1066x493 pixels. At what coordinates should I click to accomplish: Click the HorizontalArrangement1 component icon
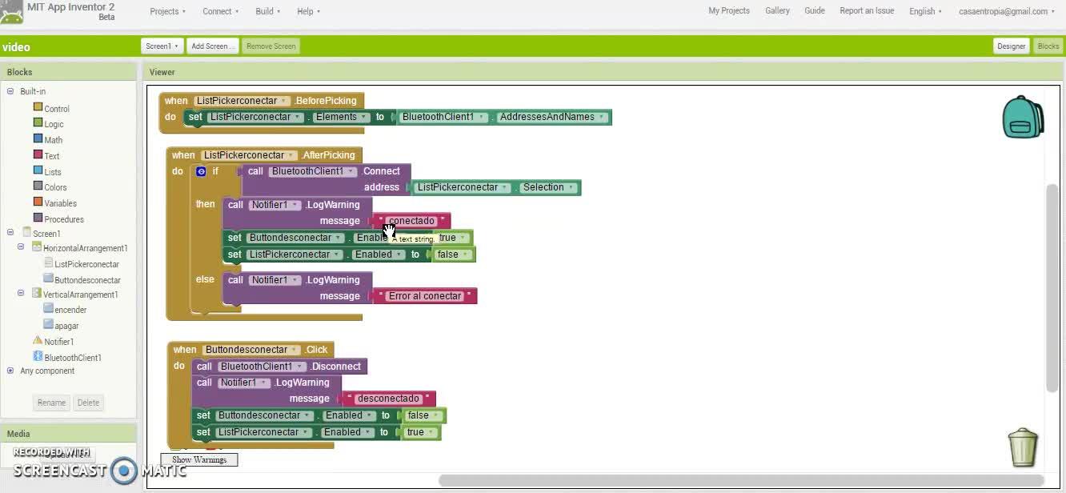pyautogui.click(x=37, y=247)
